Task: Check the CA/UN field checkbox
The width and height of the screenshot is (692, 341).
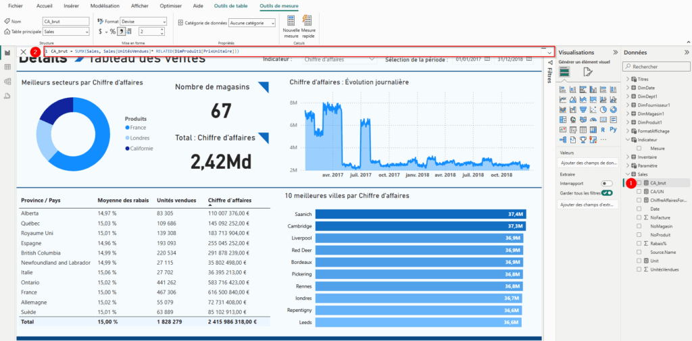Action: tap(640, 191)
